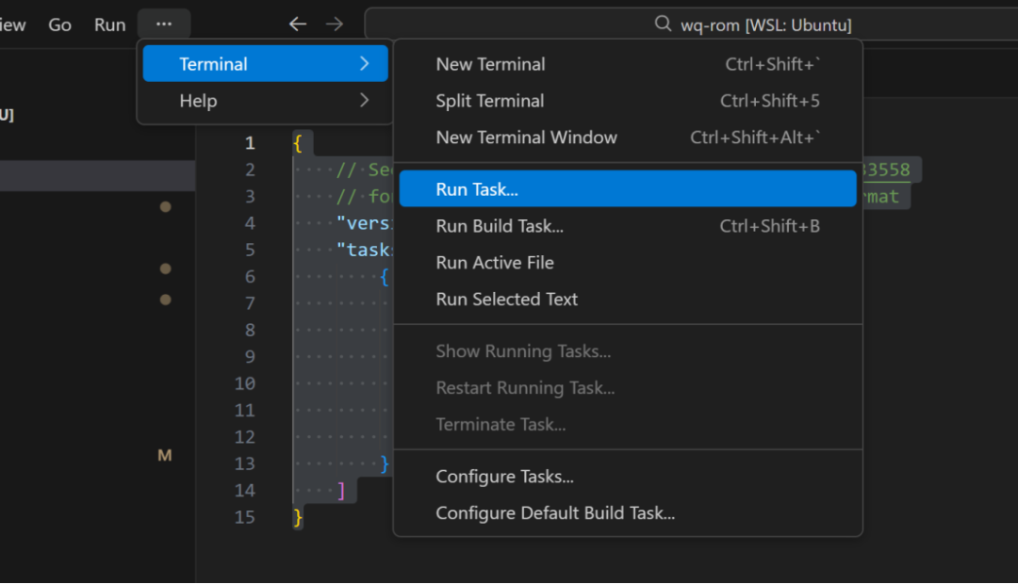Open the Run menu
The height and width of the screenshot is (584, 1018).
click(109, 24)
